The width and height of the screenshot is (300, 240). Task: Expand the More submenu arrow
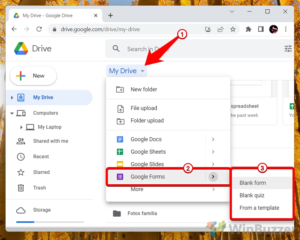pyautogui.click(x=213, y=190)
